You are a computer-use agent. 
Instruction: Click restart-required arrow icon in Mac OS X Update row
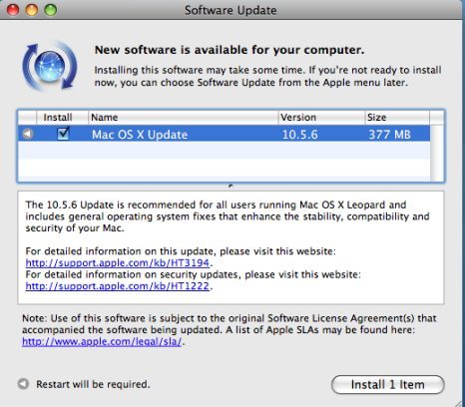click(x=28, y=134)
